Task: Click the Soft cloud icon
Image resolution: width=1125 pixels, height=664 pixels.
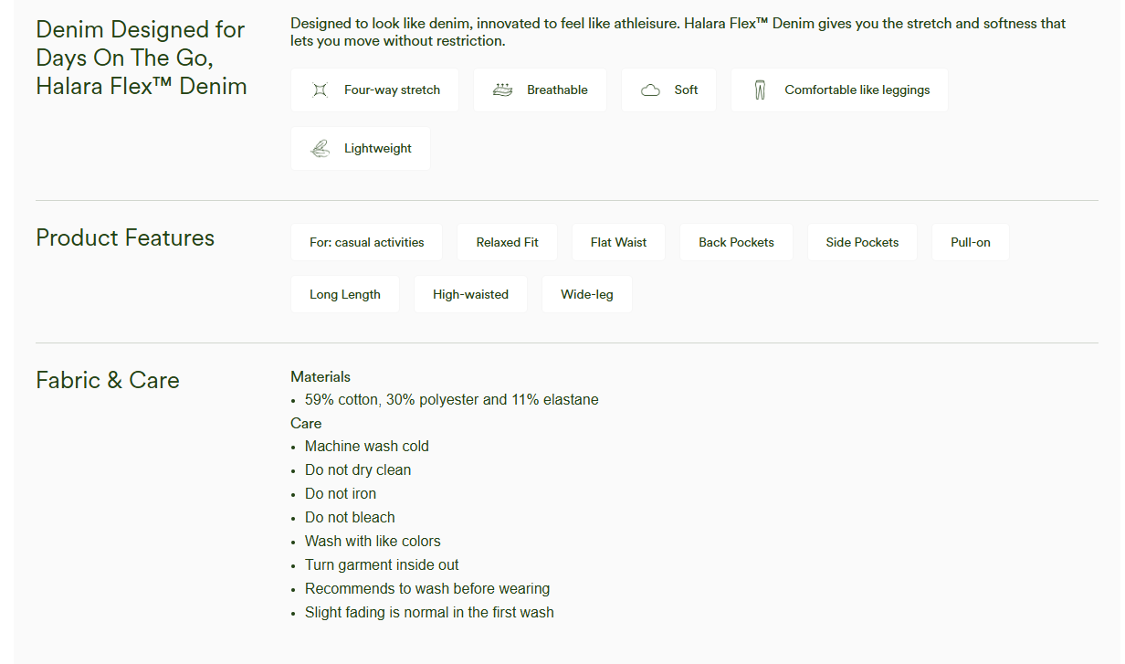Action: 650,90
